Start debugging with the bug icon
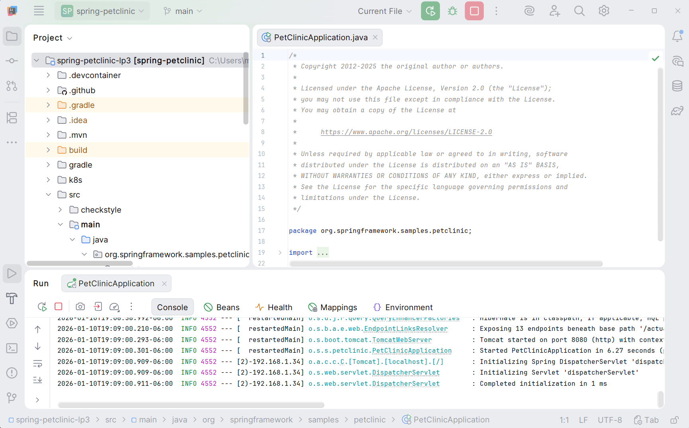This screenshot has height=428, width=689. point(452,11)
